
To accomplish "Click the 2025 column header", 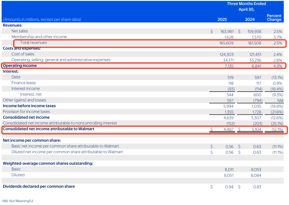I will point(222,19).
